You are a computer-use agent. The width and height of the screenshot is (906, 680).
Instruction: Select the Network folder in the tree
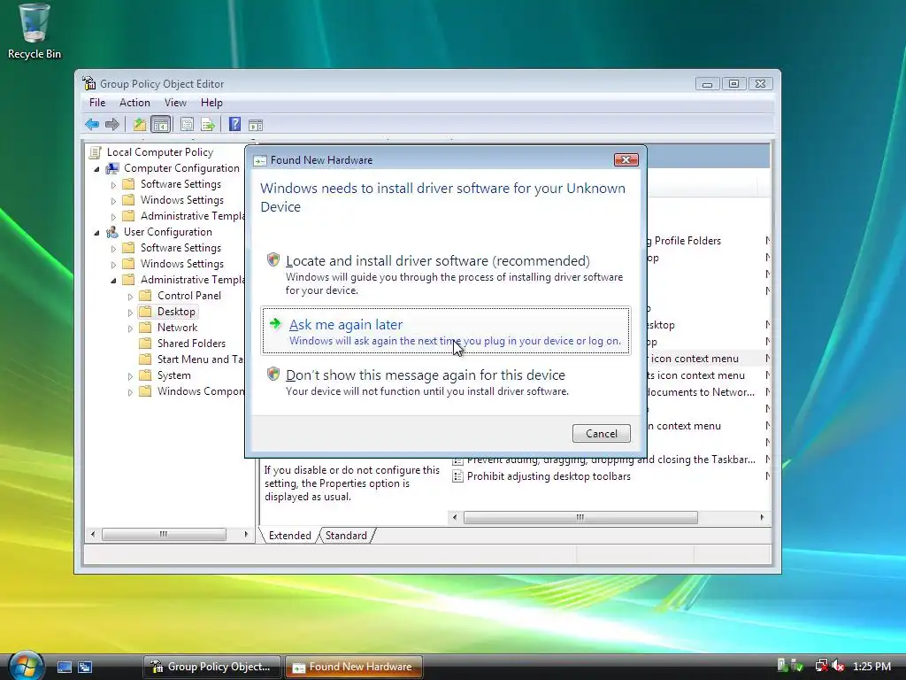[177, 328]
